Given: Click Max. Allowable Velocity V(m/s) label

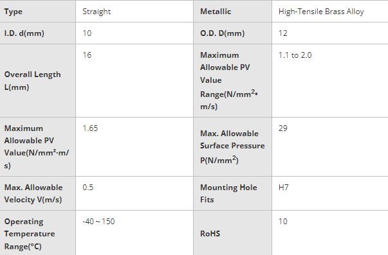Looking at the screenshot, I should pyautogui.click(x=33, y=193).
